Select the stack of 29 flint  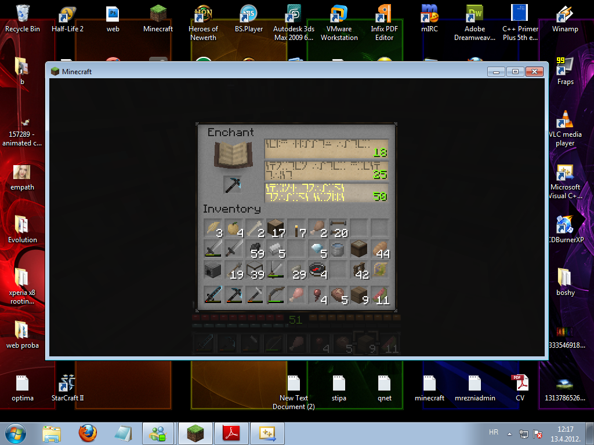[296, 271]
